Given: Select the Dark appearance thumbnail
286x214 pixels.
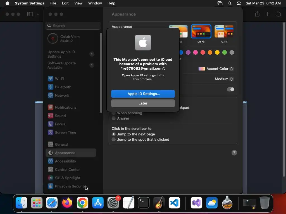Looking at the screenshot, I should tap(201, 31).
